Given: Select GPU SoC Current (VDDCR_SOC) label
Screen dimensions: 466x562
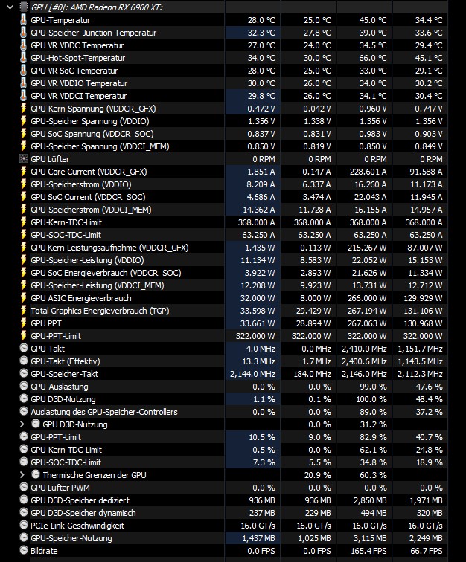Looking at the screenshot, I should pos(88,197).
